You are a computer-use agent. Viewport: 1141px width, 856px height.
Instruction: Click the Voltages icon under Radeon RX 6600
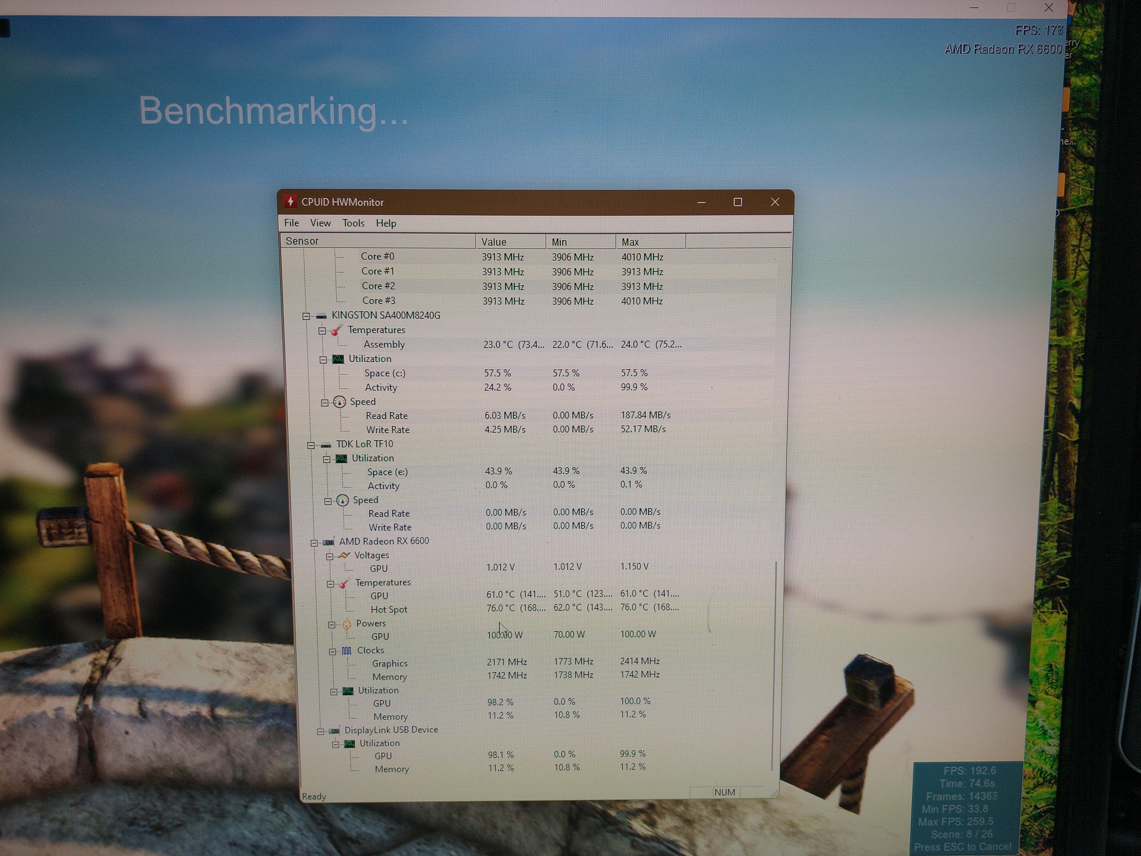click(344, 556)
